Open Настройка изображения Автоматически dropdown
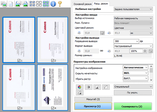The image size is (157, 112). click(135, 67)
